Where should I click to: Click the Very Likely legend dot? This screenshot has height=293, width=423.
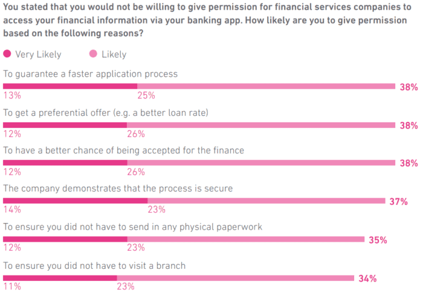point(7,54)
